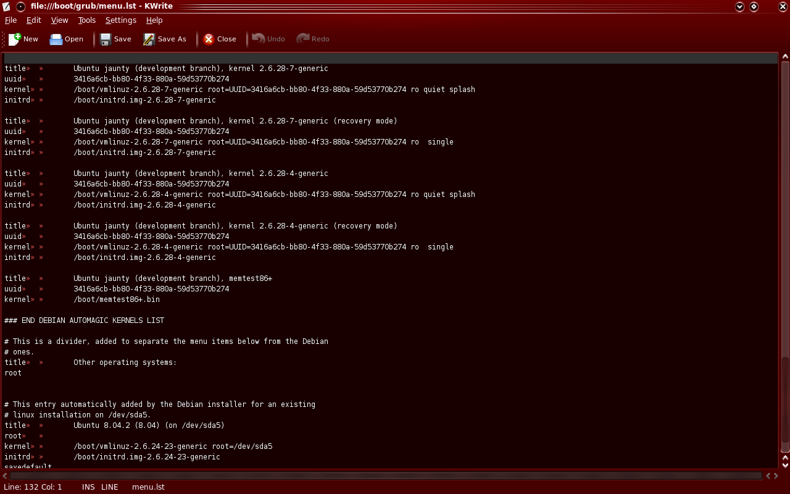The height and width of the screenshot is (494, 790).
Task: Open the Help menu
Action: pos(154,20)
